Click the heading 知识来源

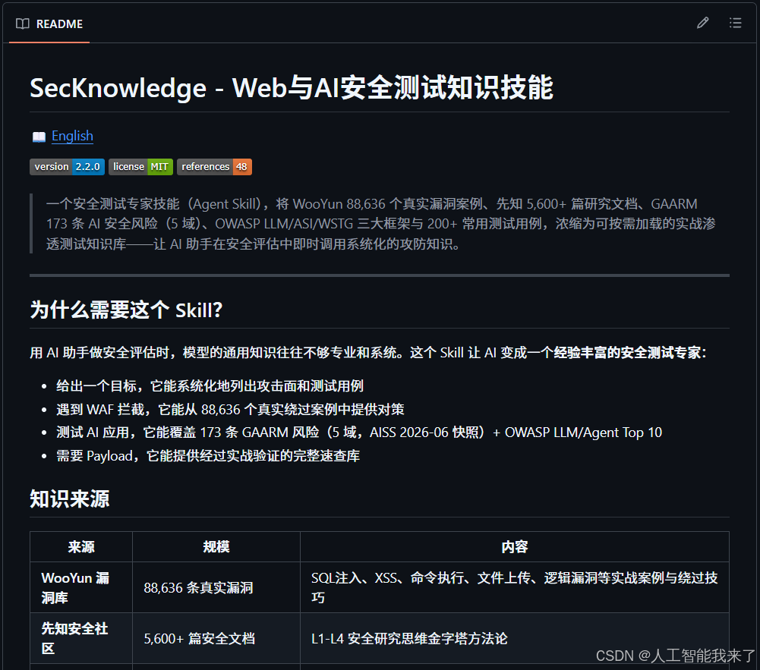pyautogui.click(x=70, y=499)
